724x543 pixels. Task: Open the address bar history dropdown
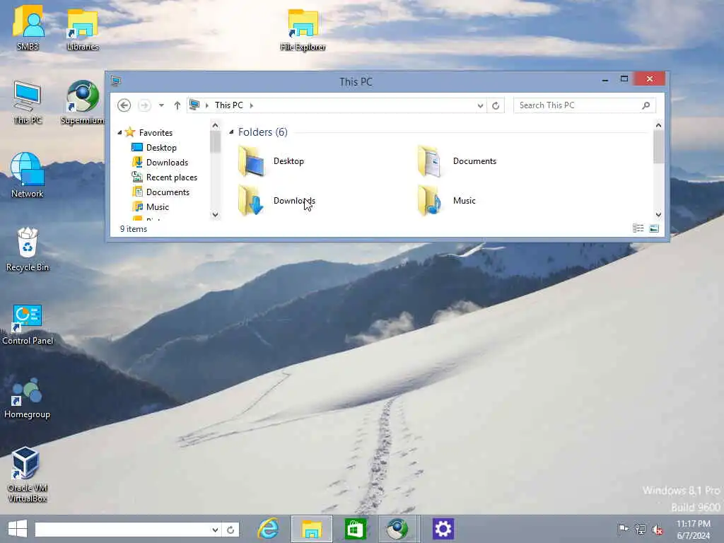[x=480, y=105]
